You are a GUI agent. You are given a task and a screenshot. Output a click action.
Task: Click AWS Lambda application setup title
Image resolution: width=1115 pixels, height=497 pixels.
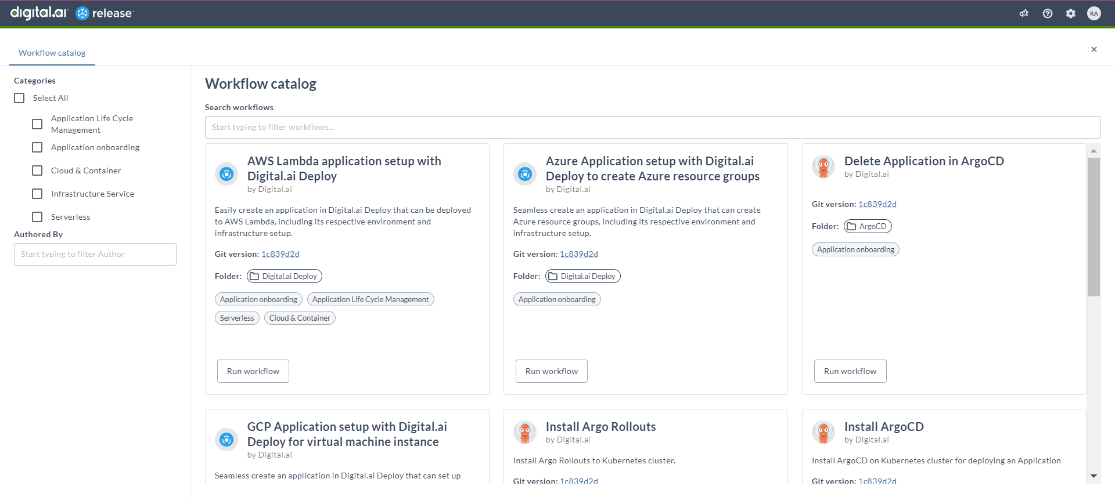coord(344,169)
